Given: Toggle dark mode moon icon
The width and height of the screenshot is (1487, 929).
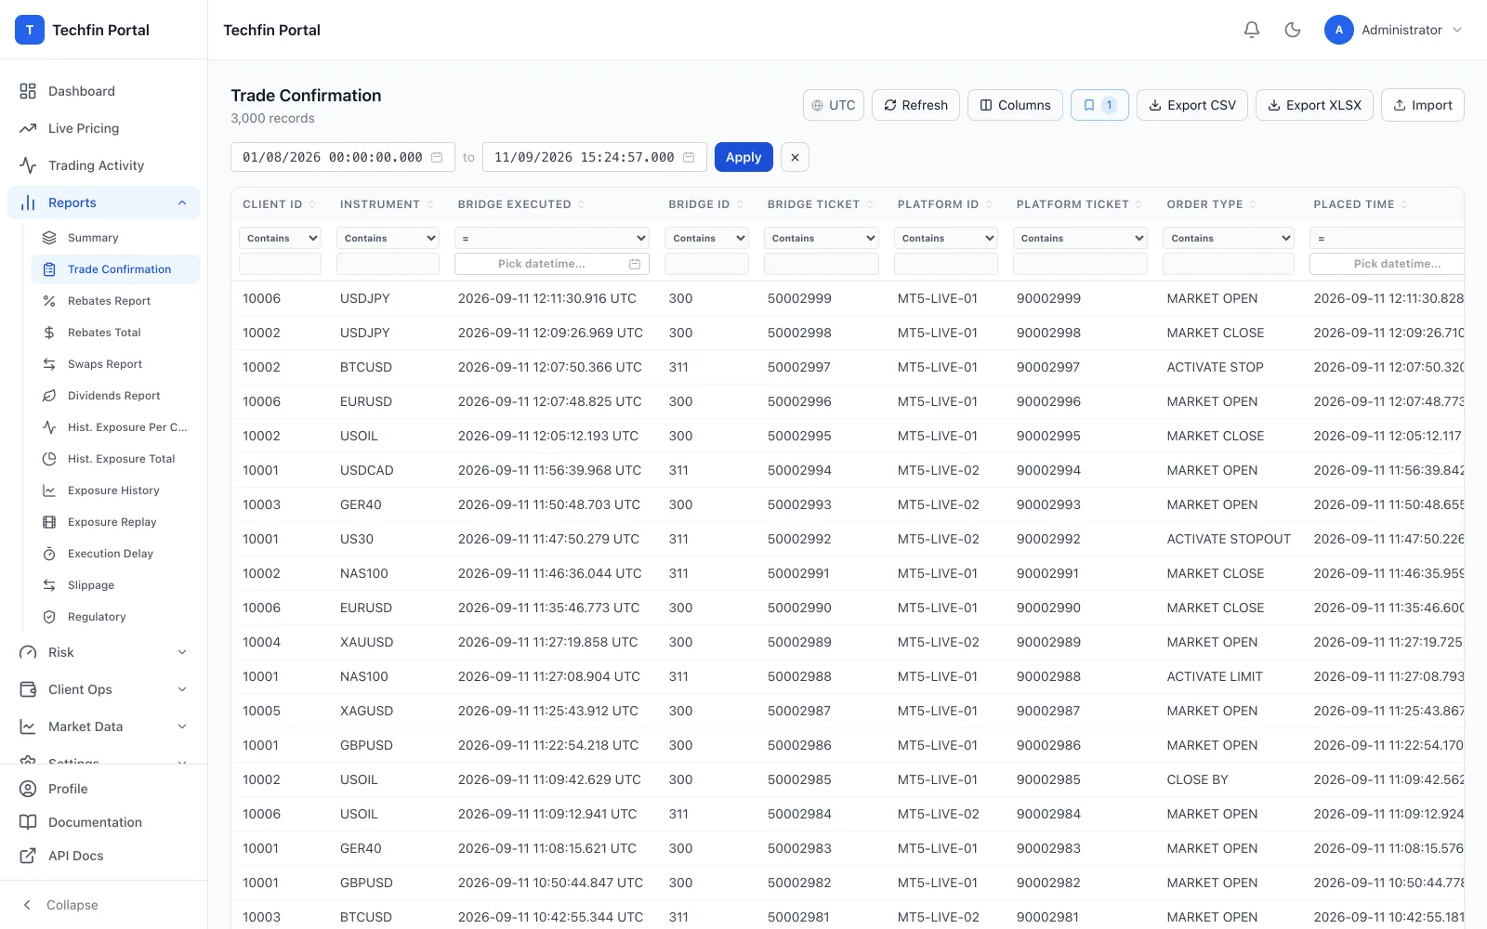Looking at the screenshot, I should 1293,30.
